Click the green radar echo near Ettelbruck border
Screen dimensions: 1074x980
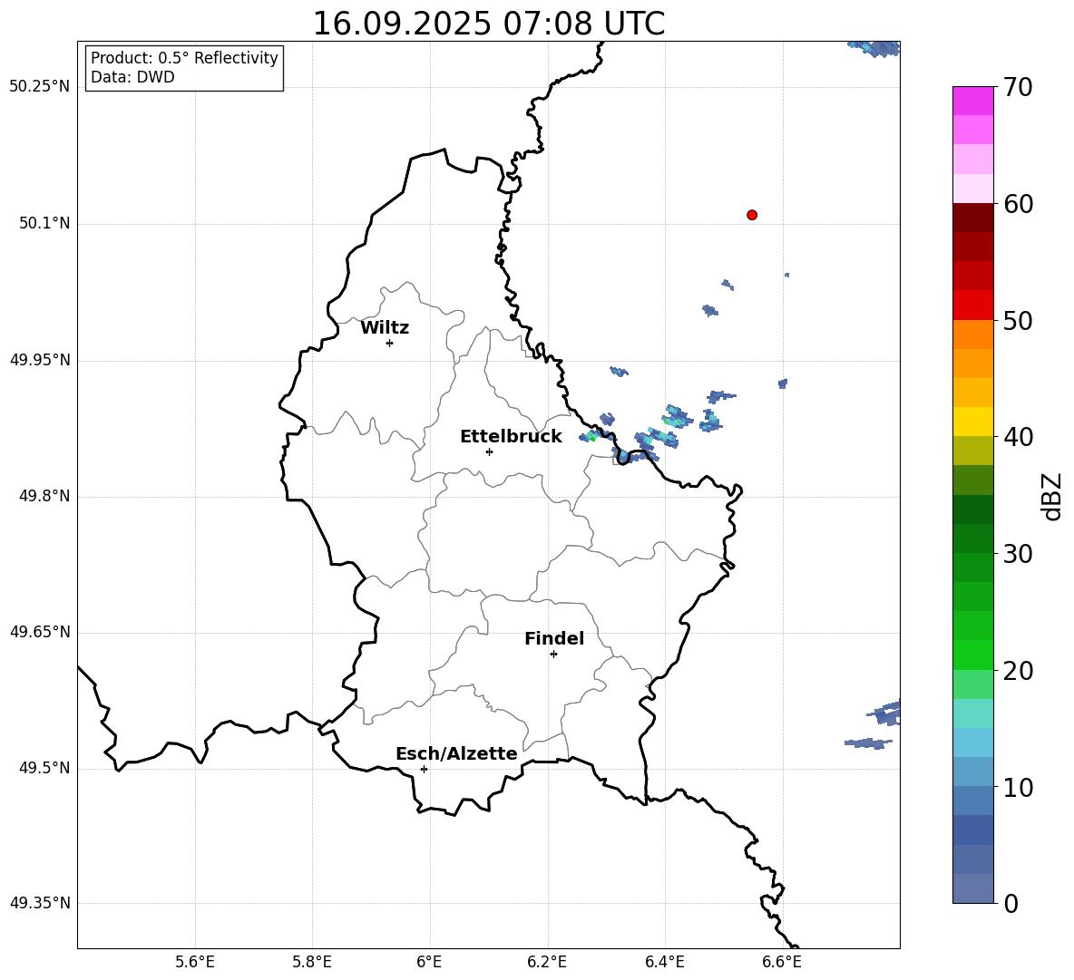[591, 436]
